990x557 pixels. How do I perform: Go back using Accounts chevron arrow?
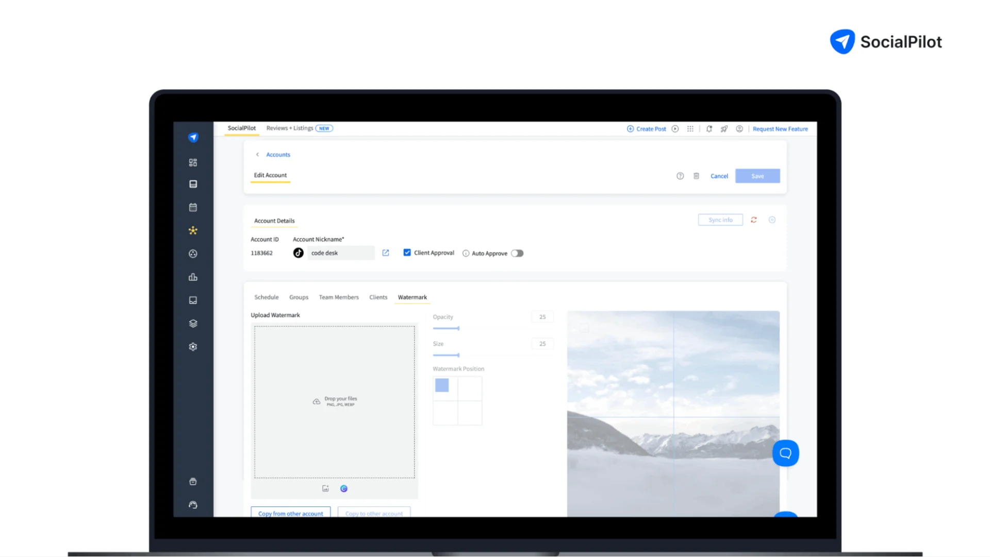(258, 155)
